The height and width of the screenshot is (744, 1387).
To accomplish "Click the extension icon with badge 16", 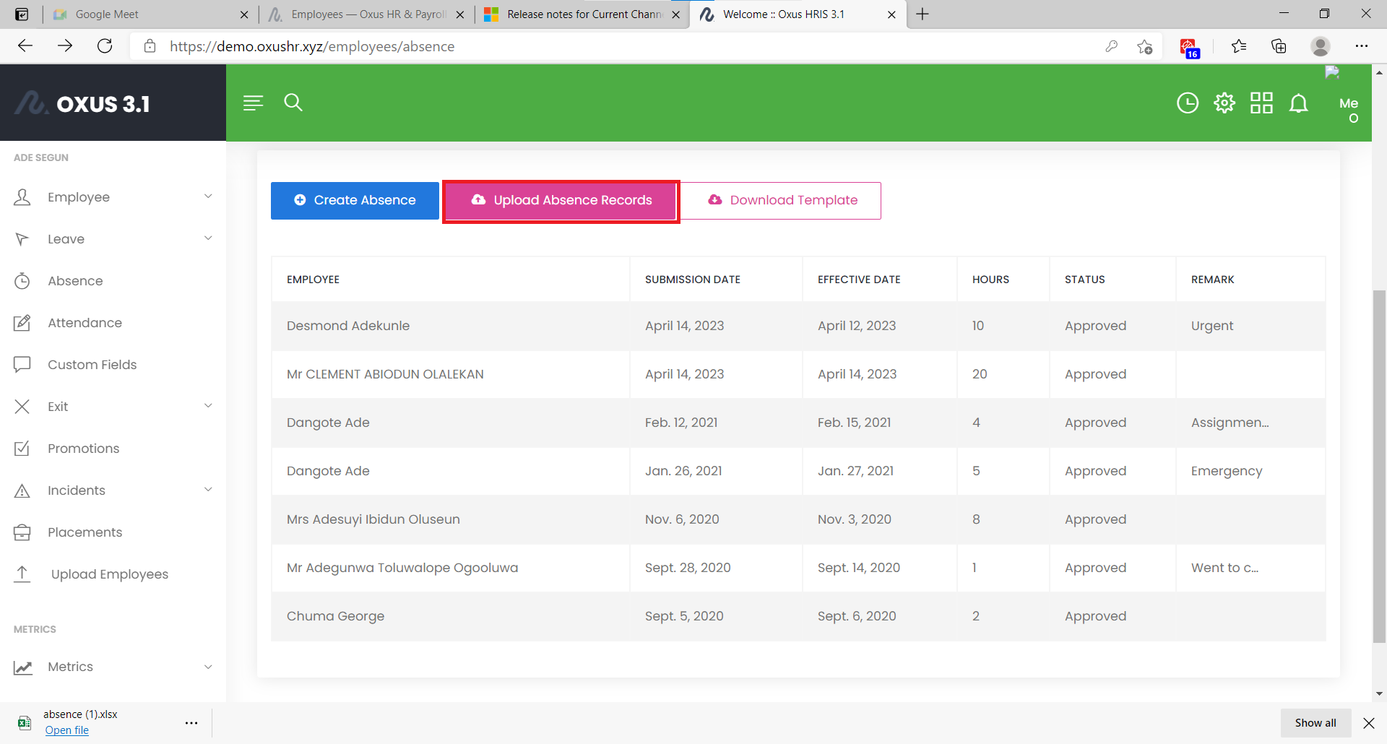I will (1189, 48).
